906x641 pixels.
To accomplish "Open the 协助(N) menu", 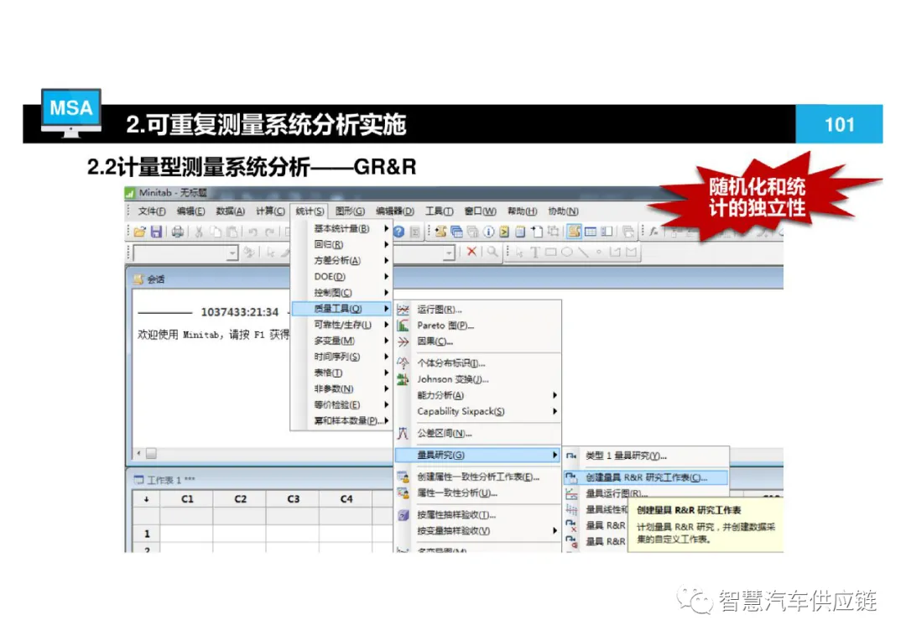I will [564, 211].
